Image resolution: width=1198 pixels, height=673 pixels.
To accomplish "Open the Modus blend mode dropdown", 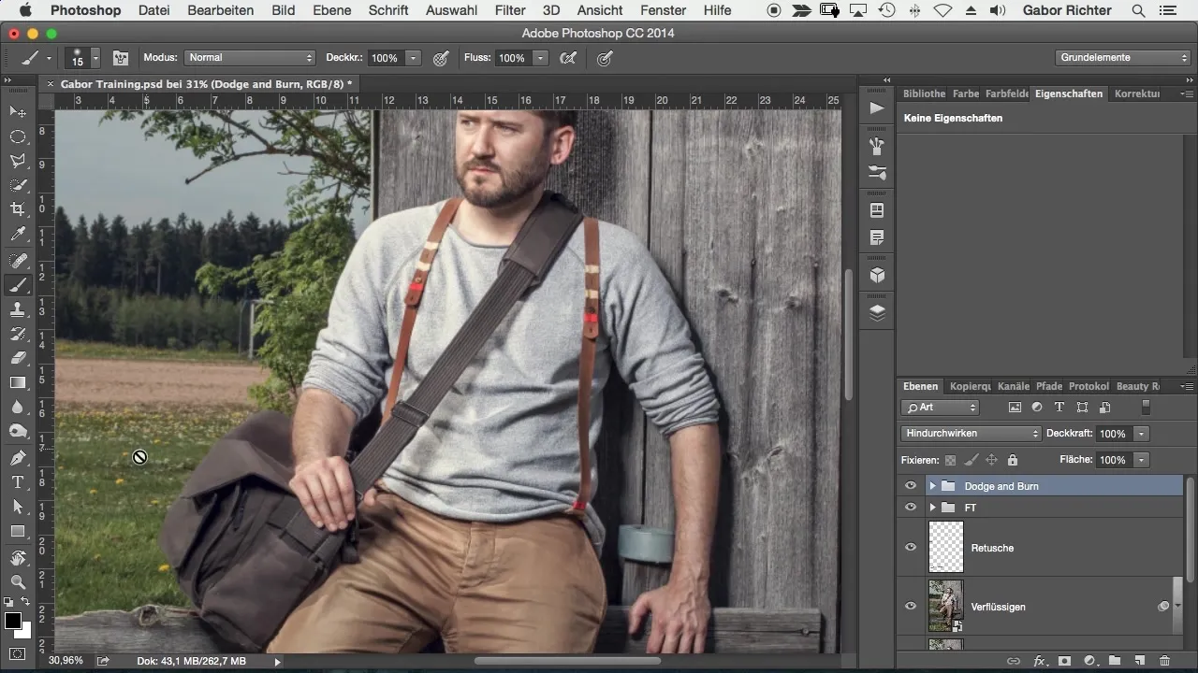I will point(250,58).
